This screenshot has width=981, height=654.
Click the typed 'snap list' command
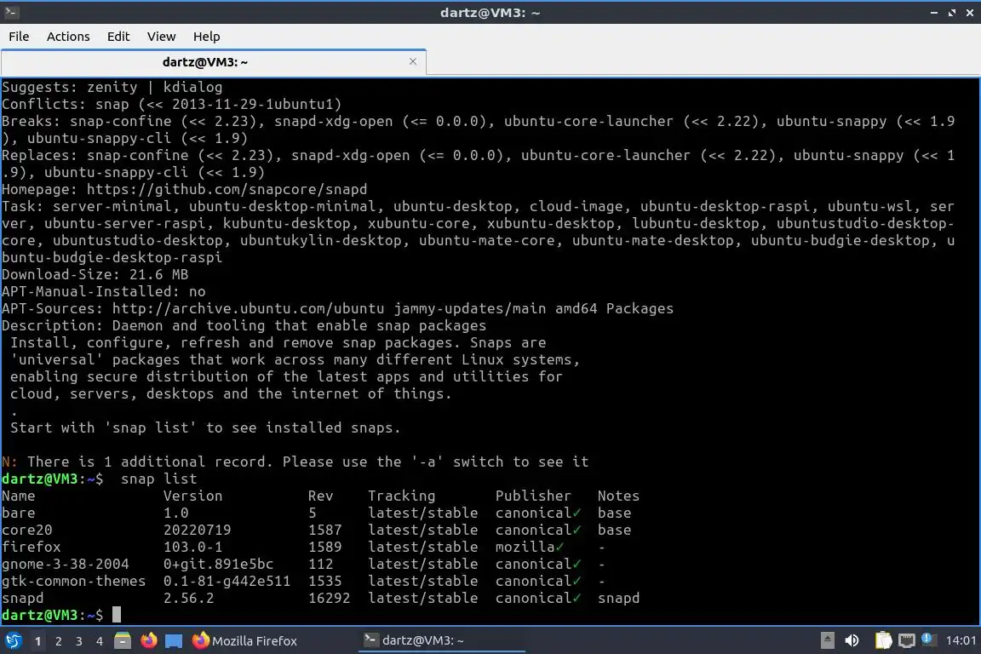(159, 479)
